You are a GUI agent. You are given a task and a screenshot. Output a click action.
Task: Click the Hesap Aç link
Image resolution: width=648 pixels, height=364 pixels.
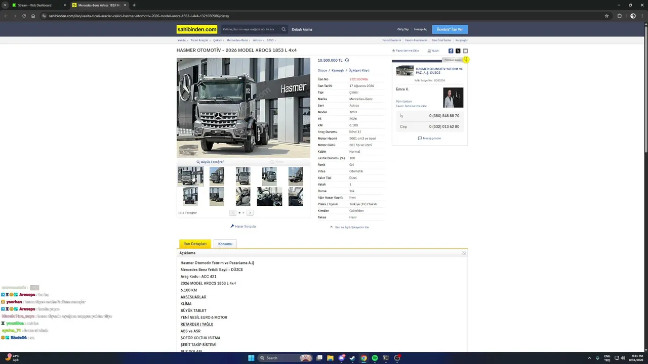click(420, 29)
